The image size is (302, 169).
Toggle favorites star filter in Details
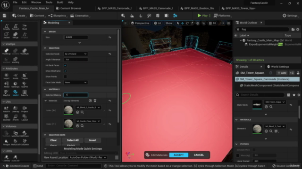pos(294,95)
